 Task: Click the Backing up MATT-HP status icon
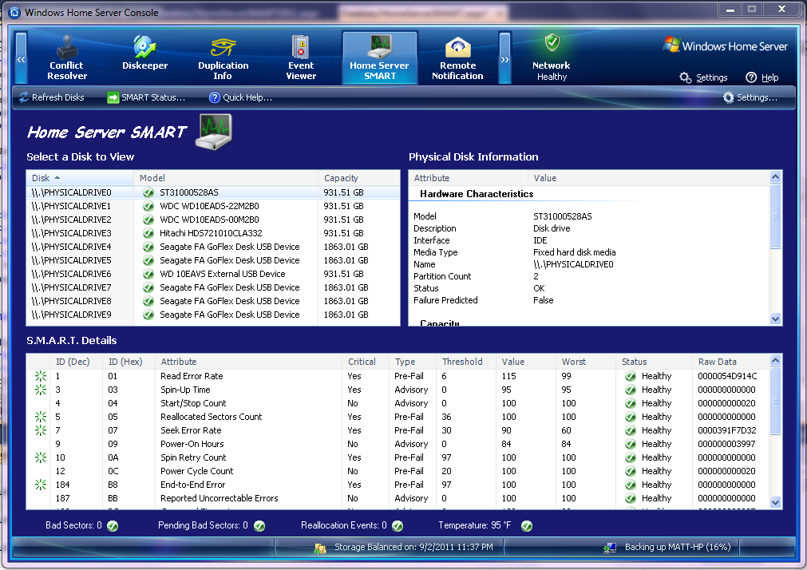click(610, 548)
